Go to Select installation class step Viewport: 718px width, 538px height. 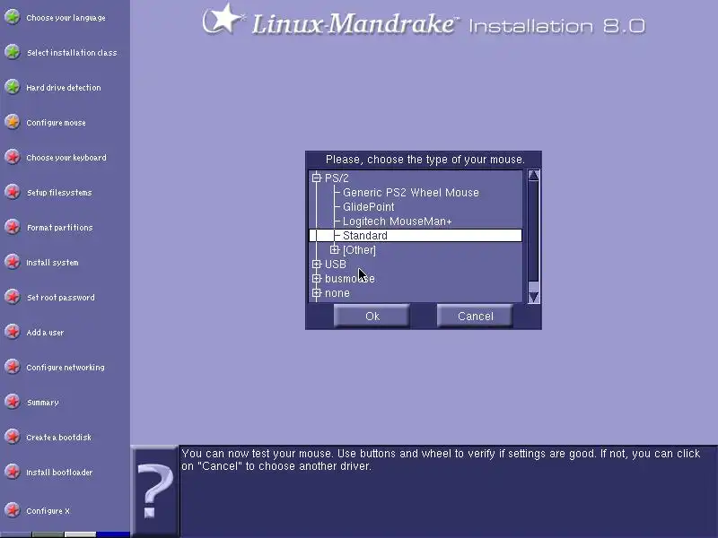click(x=72, y=53)
